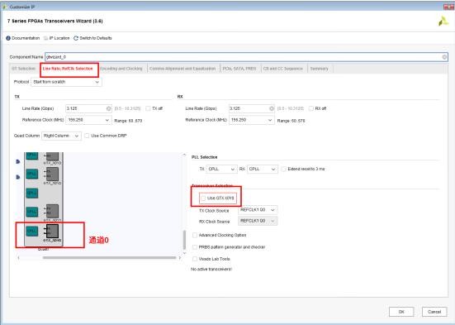The height and width of the screenshot is (325, 455).
Task: Switch to Encoding and Clocking tab
Action: coord(121,69)
